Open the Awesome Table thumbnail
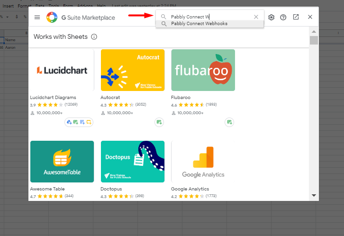Screen dimensions: 344x236 pos(62,162)
